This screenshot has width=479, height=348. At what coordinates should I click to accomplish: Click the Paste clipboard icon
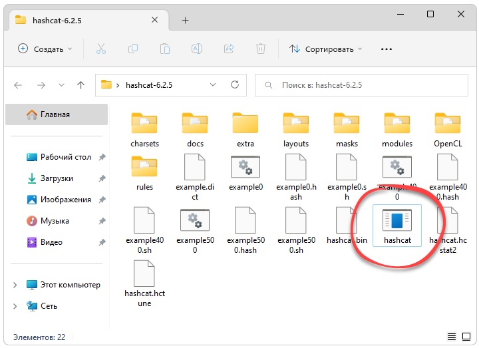click(x=165, y=49)
